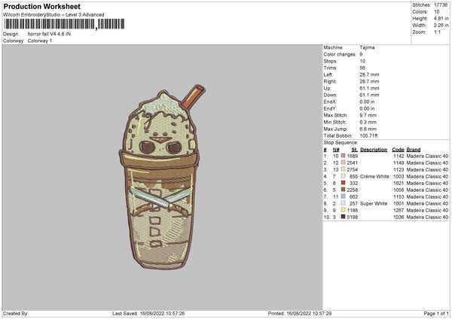Click the barcode under the worksheet title
The image size is (452, 319).
[x=64, y=24]
